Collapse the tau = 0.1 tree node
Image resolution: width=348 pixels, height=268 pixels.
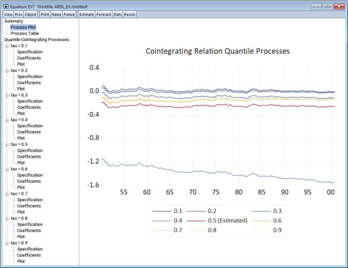(x=7, y=46)
